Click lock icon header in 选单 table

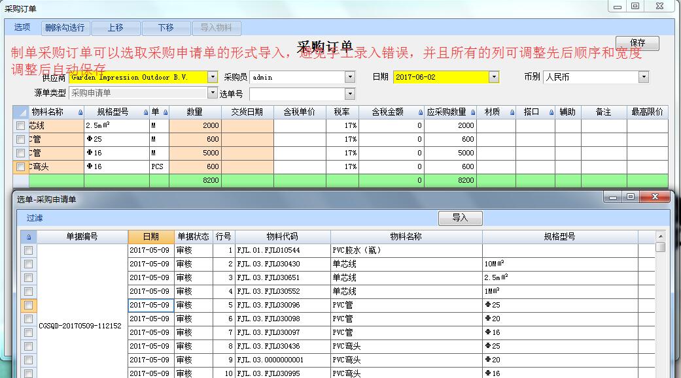pyautogui.click(x=29, y=237)
